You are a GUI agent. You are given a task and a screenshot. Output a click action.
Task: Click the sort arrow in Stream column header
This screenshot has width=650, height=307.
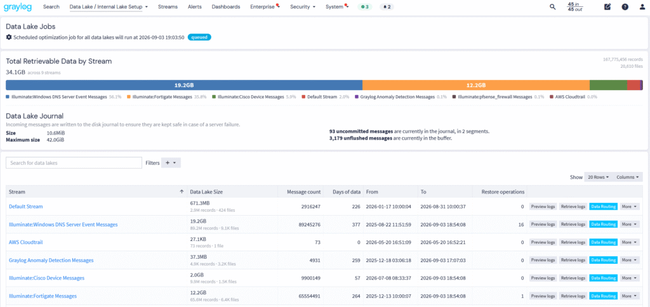(x=182, y=192)
